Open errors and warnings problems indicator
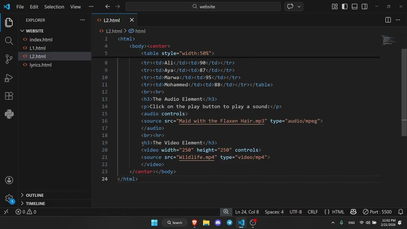Viewport: 407px width, 229px height. pos(26,212)
